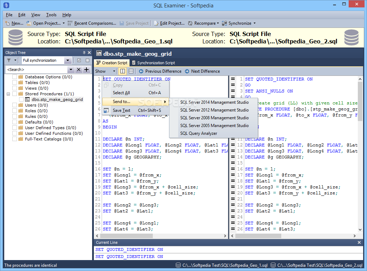Image resolution: width=367 pixels, height=271 pixels.
Task: Click the Synchronize toolbar icon
Action: pyautogui.click(x=224, y=23)
